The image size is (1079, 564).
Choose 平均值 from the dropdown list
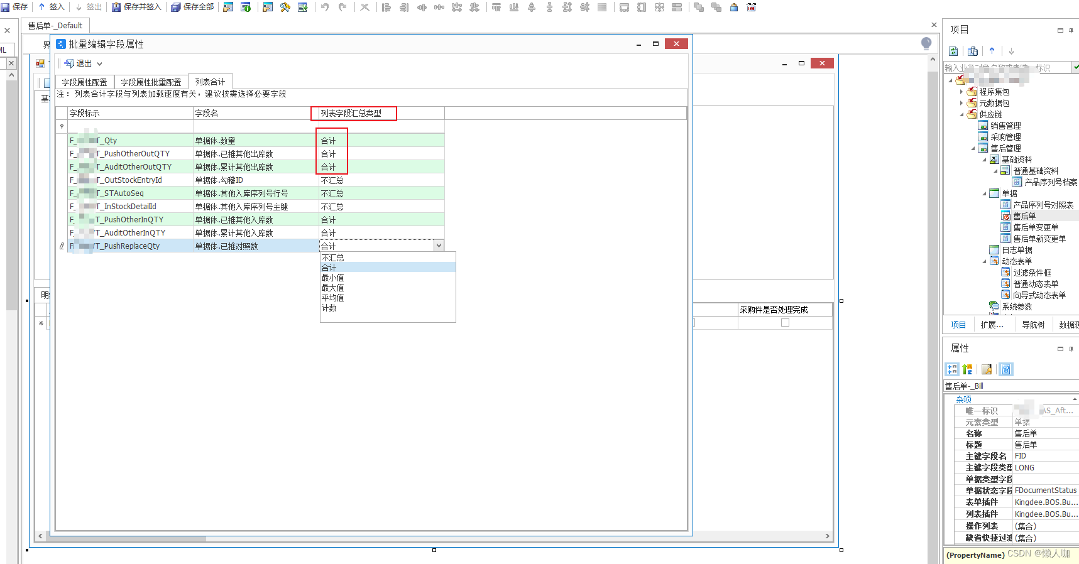tap(388, 298)
